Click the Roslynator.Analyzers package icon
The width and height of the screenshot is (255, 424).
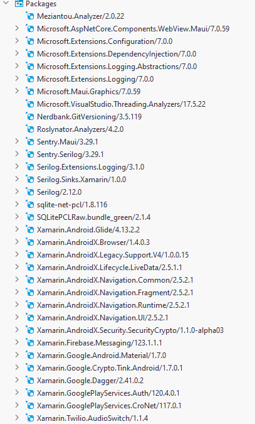click(x=30, y=129)
